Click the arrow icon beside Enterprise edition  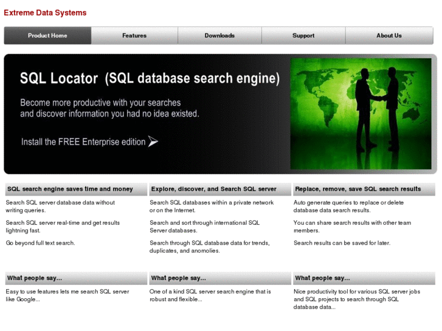(153, 142)
